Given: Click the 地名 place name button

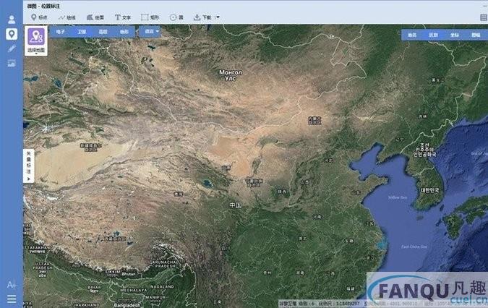Looking at the screenshot, I should coord(412,35).
